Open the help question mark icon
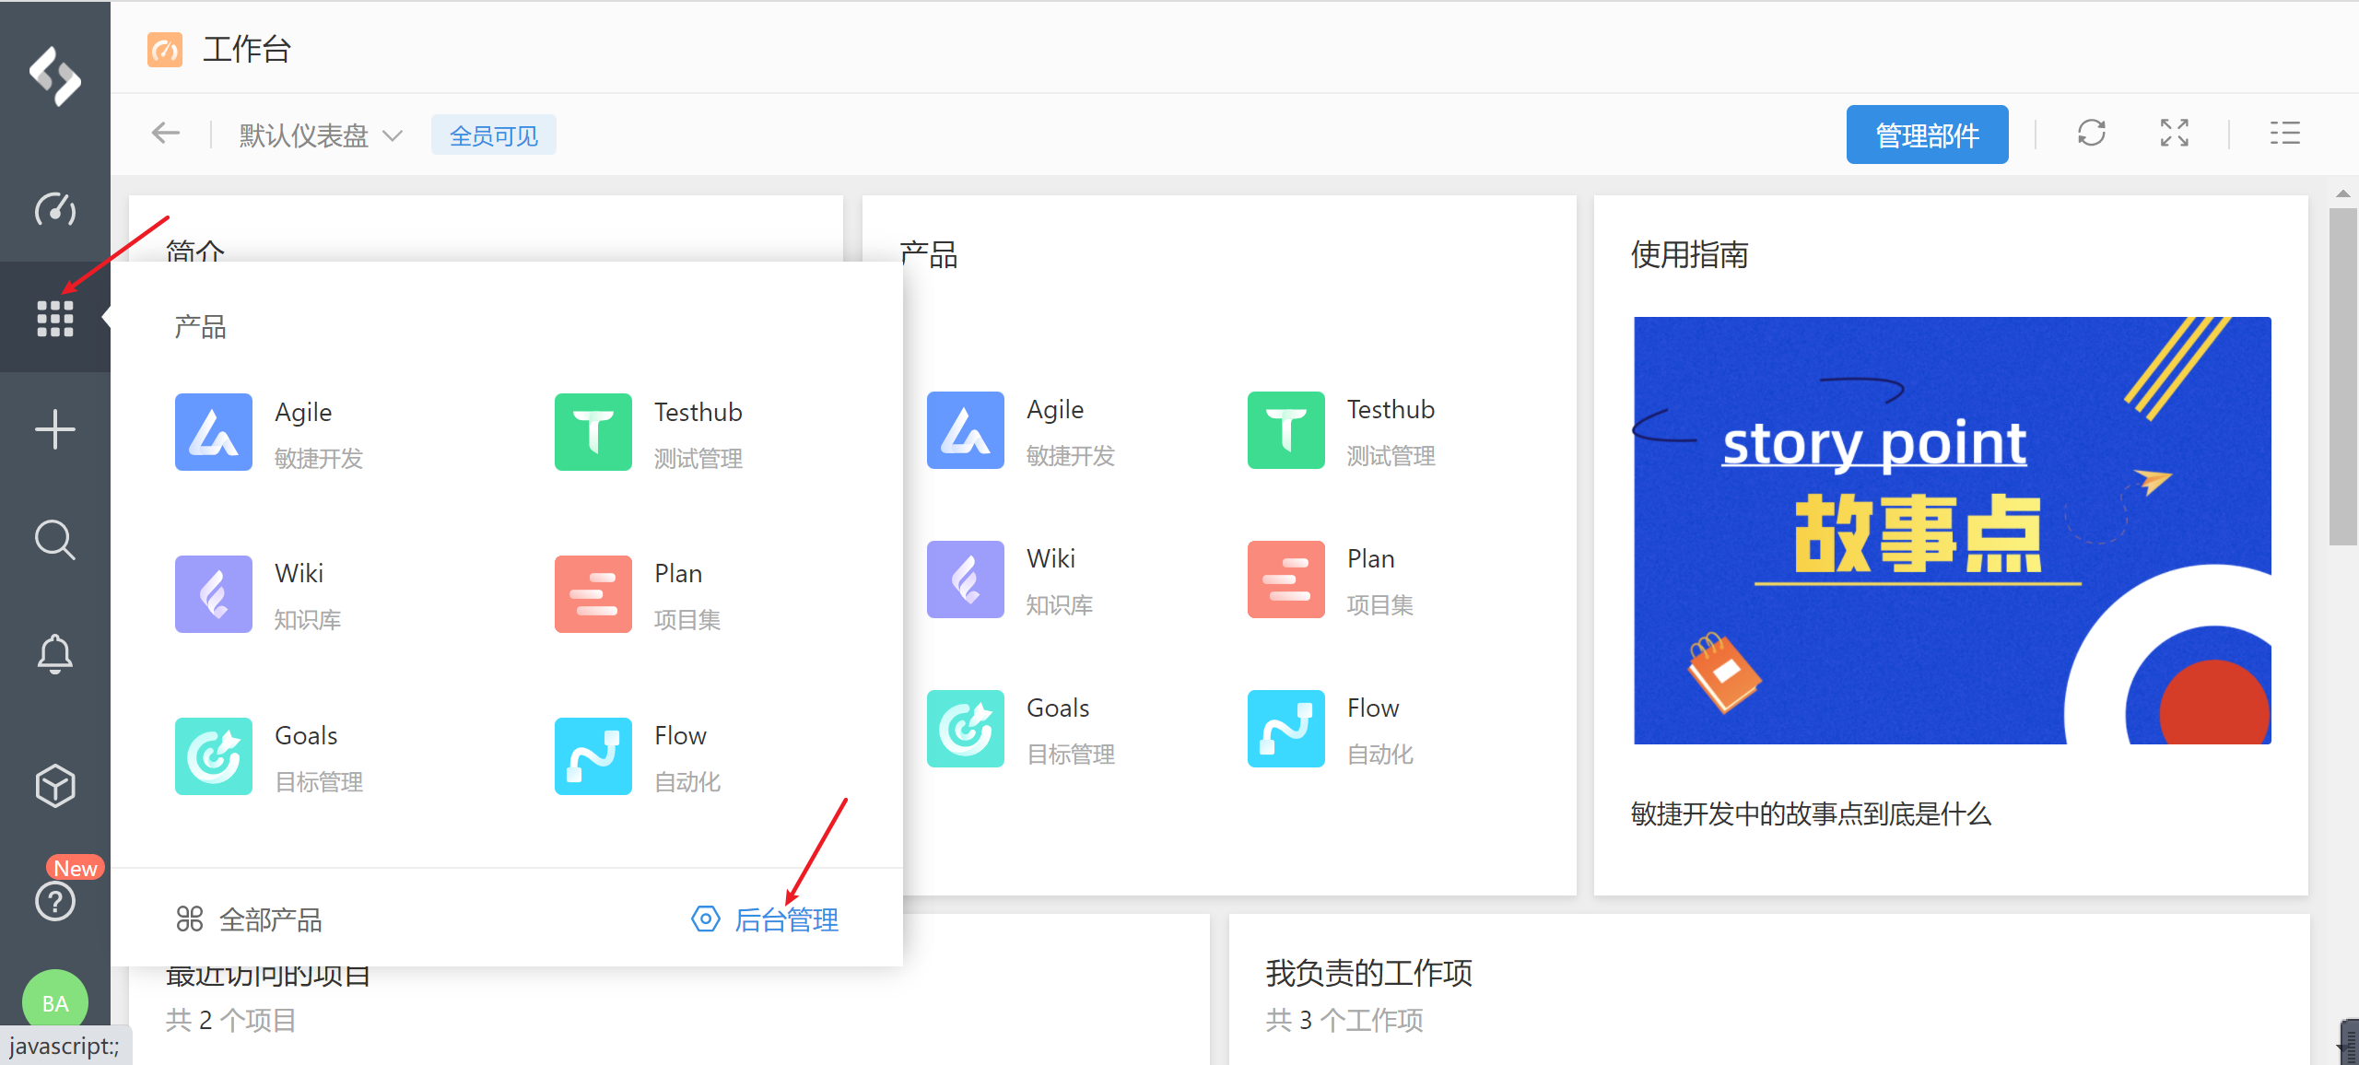The width and height of the screenshot is (2359, 1065). pyautogui.click(x=55, y=901)
